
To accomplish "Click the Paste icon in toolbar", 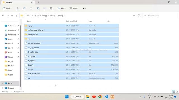I will tap(31, 8).
